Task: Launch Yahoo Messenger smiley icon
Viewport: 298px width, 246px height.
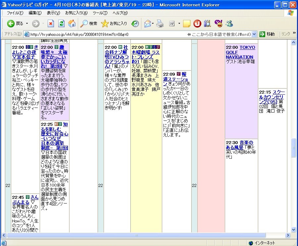Action: 219,24
